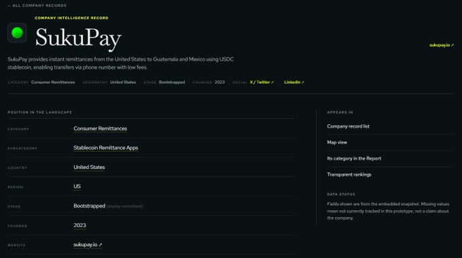Open the sukupay.io website link in the table
The height and width of the screenshot is (258, 462).
pyautogui.click(x=88, y=244)
